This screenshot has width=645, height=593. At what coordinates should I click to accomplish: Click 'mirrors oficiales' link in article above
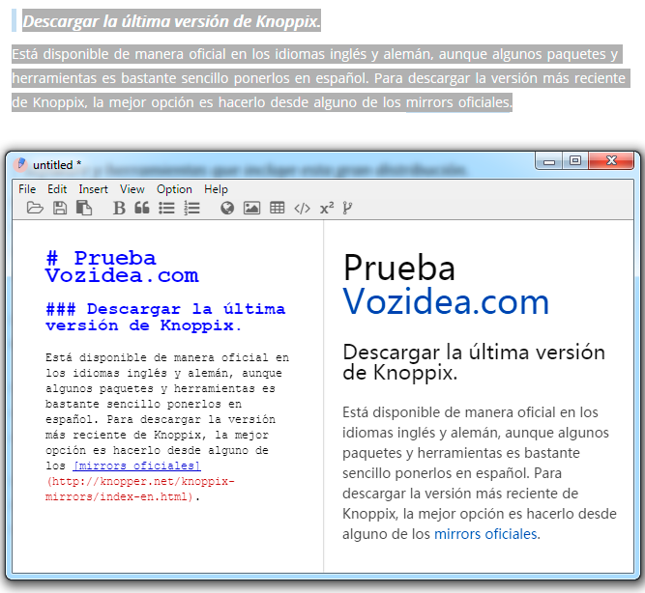(x=457, y=102)
